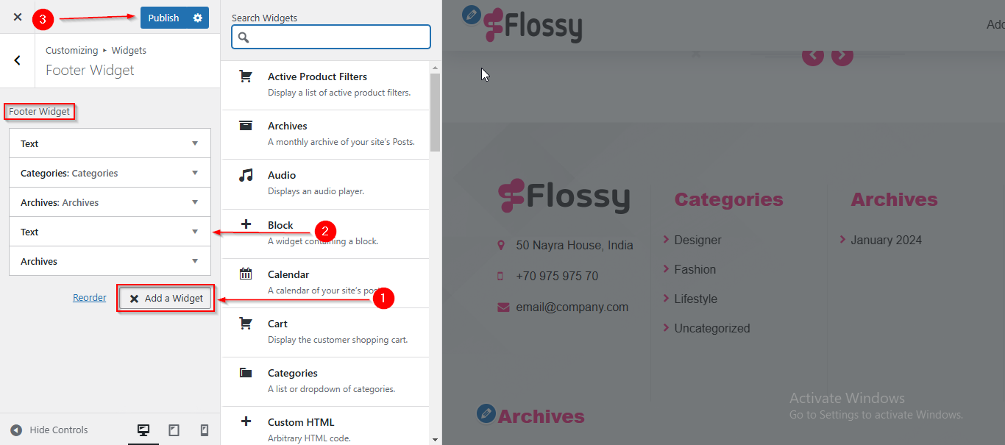Close the Customizer with the X icon
1005x445 pixels.
[x=18, y=17]
